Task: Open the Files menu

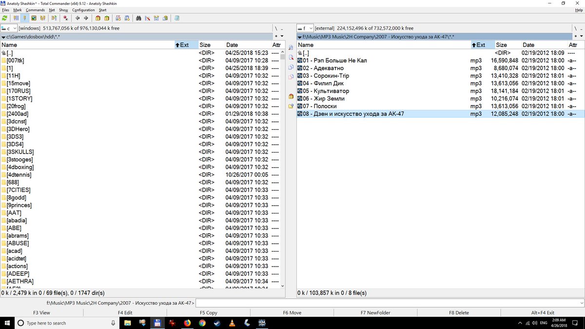Action: click(5, 10)
